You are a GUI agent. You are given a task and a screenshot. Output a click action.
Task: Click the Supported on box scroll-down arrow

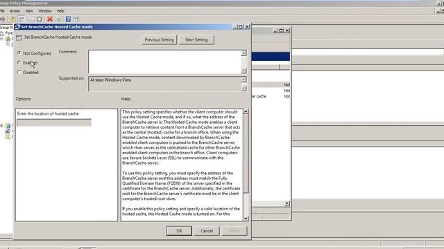pyautogui.click(x=244, y=88)
